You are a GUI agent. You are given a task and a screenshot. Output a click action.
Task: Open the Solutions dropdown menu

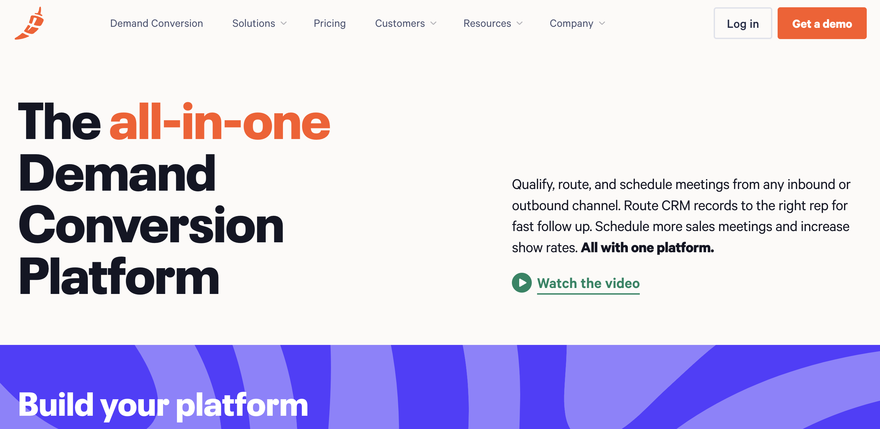click(258, 23)
